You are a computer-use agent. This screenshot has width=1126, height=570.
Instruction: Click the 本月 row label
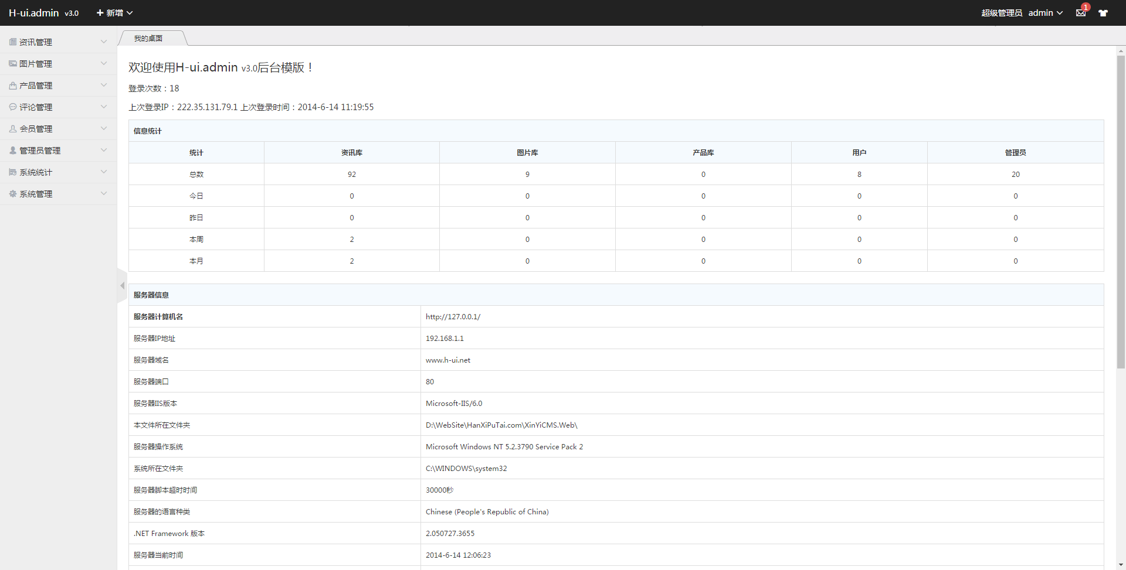(196, 261)
